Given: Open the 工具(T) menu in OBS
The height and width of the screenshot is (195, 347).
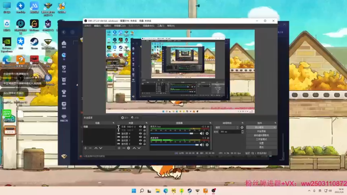Looking at the screenshot, I should click(x=160, y=26).
